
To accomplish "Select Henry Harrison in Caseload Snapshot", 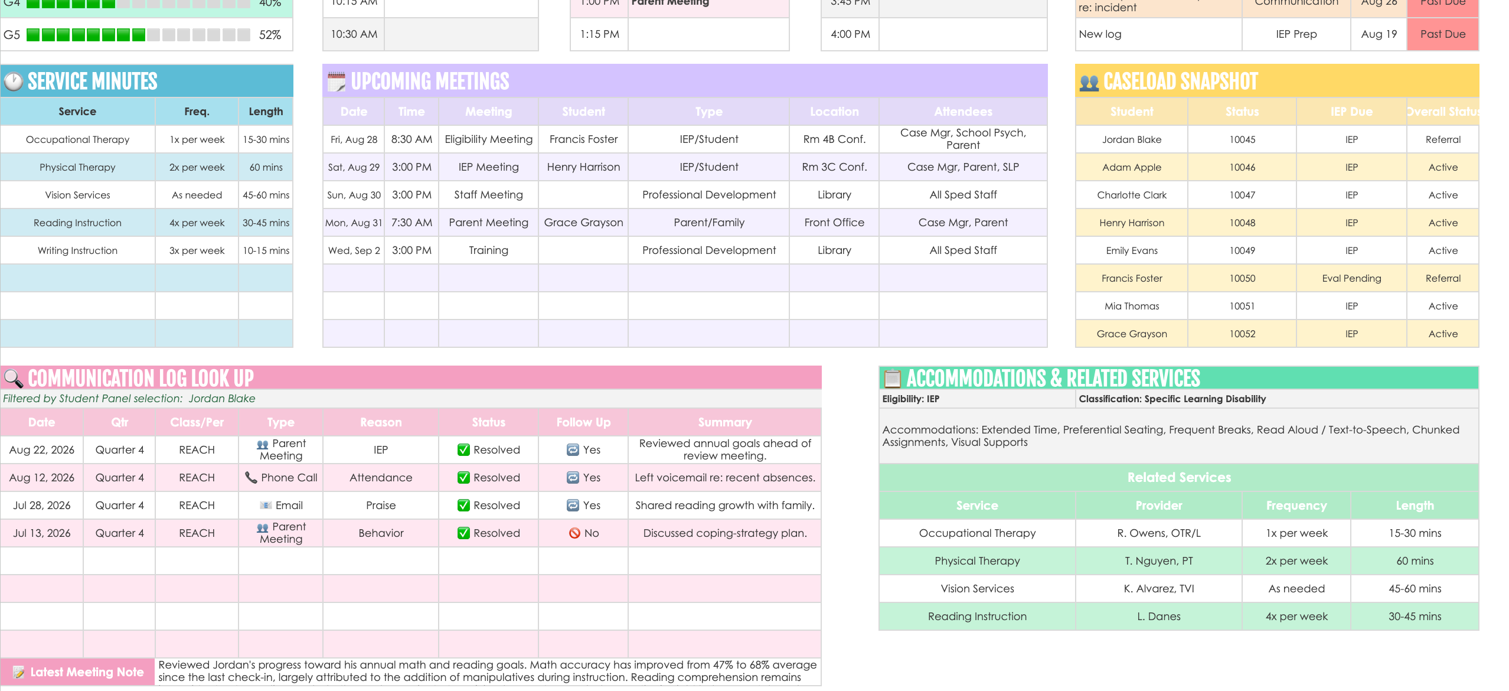I will pos(1131,223).
